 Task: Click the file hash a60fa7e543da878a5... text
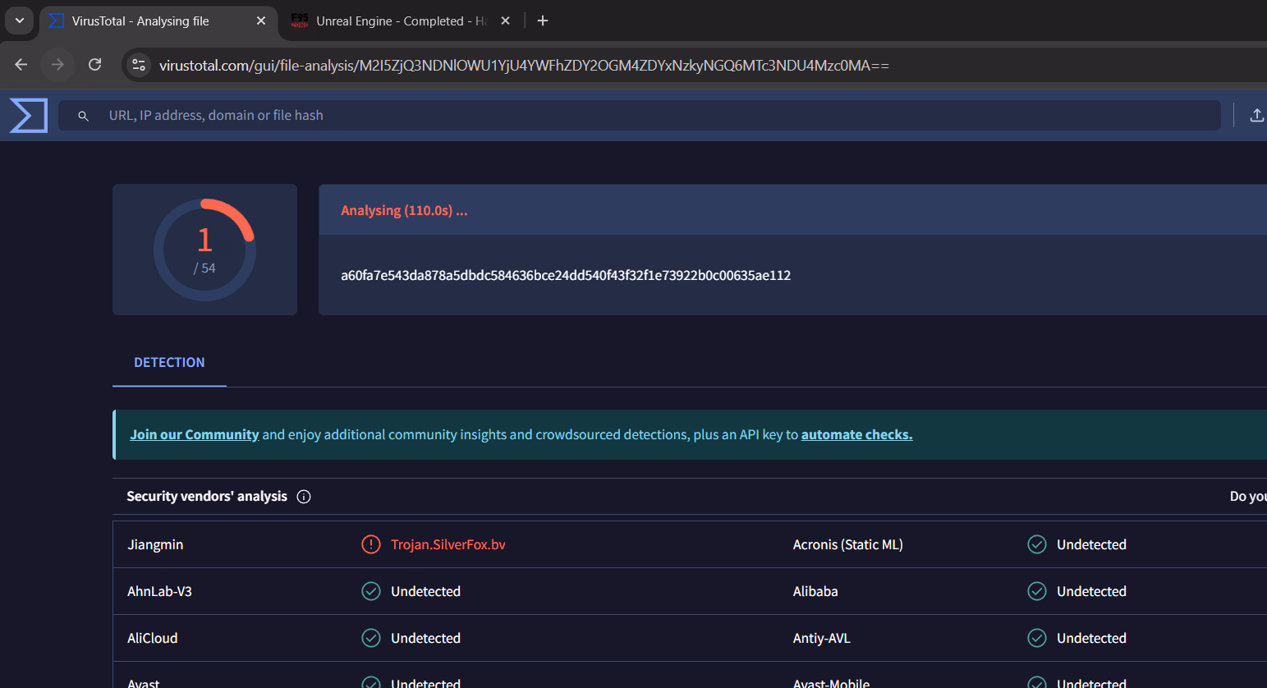(566, 275)
